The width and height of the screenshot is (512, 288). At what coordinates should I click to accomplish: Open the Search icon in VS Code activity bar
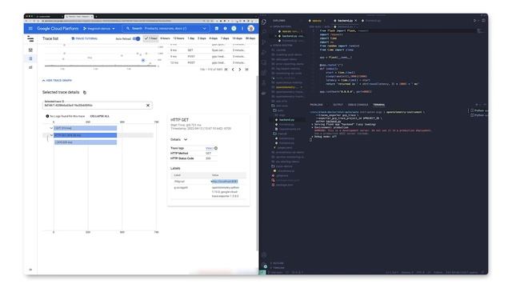pyautogui.click(x=264, y=32)
